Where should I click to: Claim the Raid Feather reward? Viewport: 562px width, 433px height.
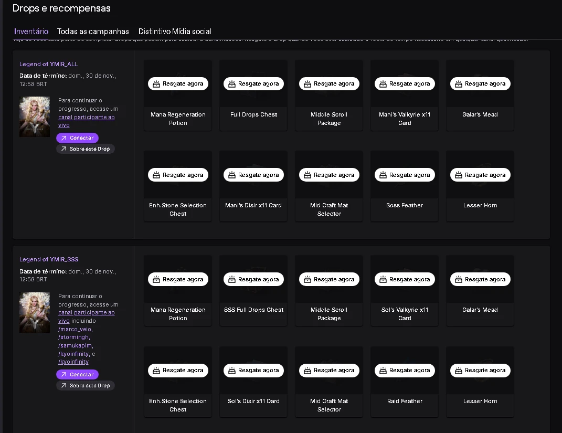[405, 370]
